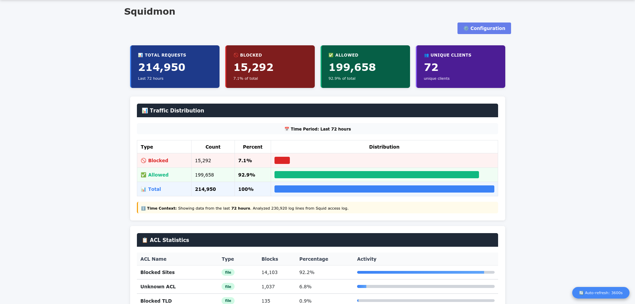Screen dimensions: 635x304
Task: Click the green Allowed distribution bar
Action: pyautogui.click(x=377, y=175)
